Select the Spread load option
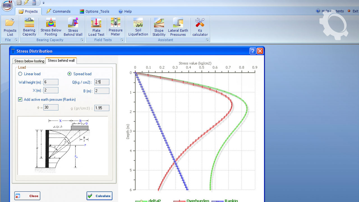This screenshot has height=202, width=359. [70, 74]
